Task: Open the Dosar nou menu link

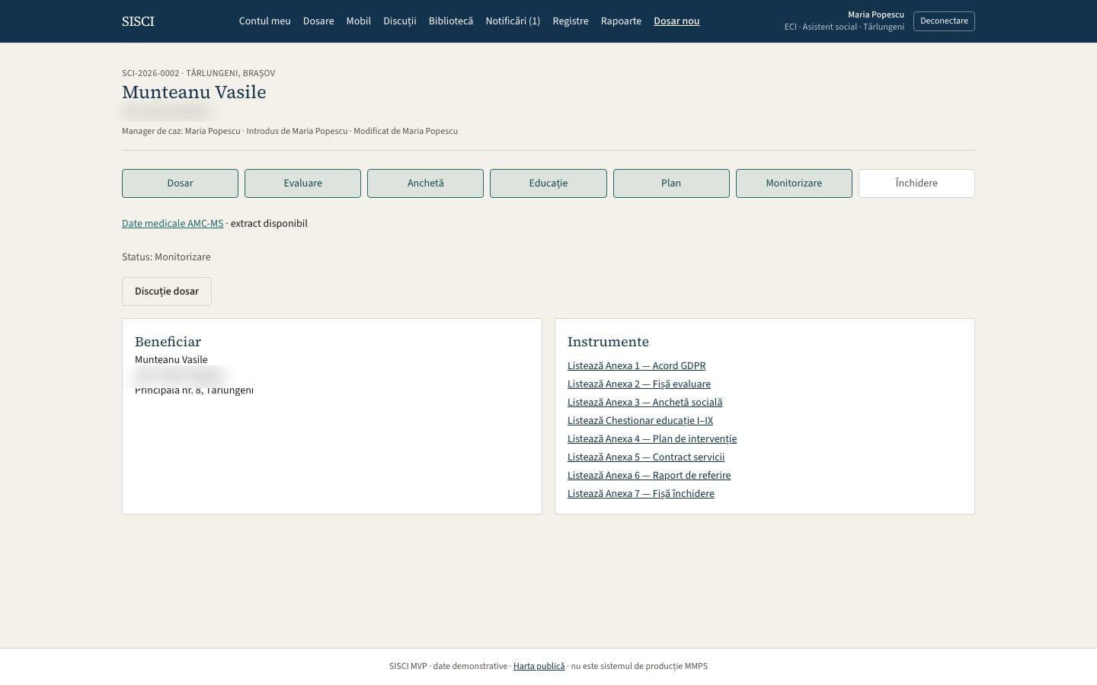Action: coord(676,21)
